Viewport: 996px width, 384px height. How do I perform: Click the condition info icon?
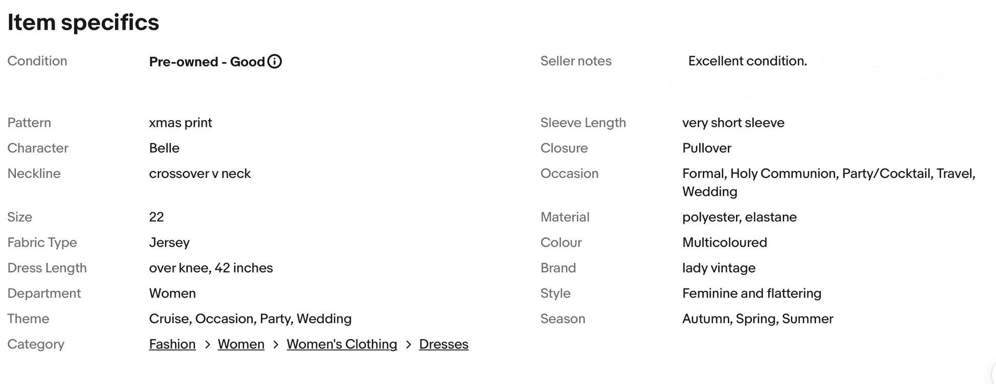click(275, 62)
